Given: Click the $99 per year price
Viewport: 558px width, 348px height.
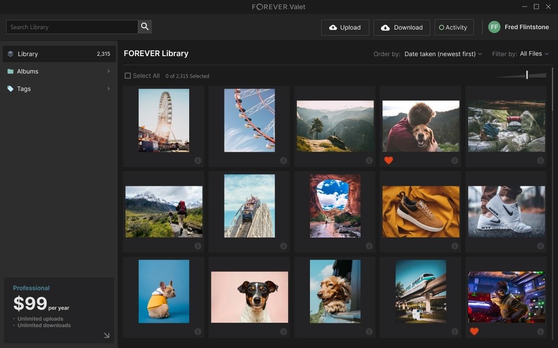Looking at the screenshot, I should 41,304.
